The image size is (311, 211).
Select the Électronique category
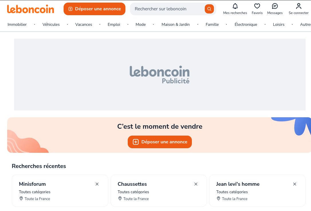246,24
